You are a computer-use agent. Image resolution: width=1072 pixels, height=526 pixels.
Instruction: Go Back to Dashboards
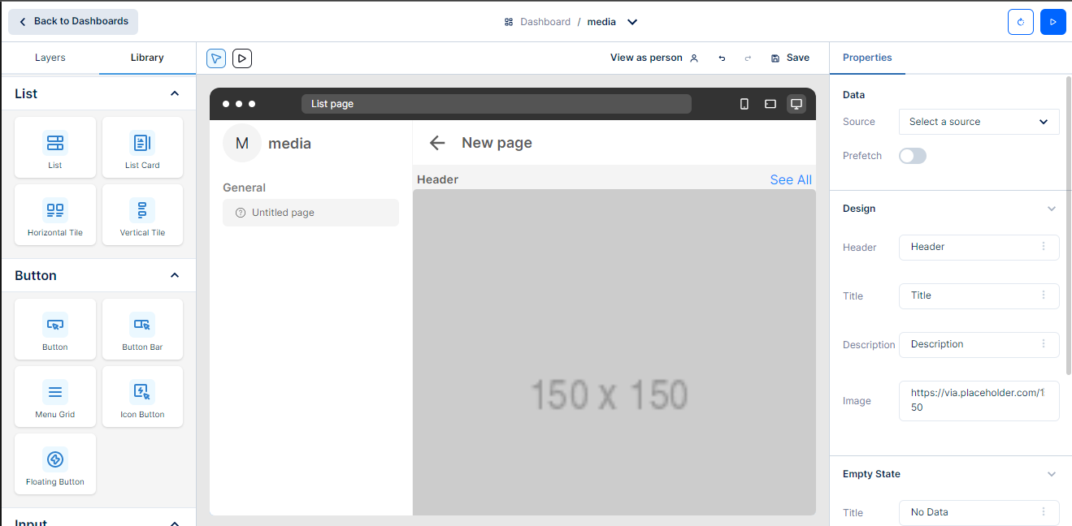pos(73,22)
